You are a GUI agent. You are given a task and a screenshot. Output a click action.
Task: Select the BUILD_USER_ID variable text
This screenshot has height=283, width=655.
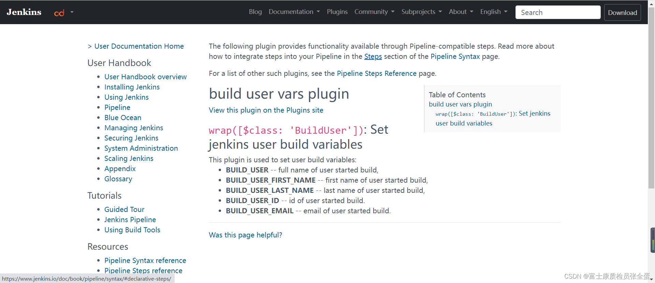click(252, 201)
